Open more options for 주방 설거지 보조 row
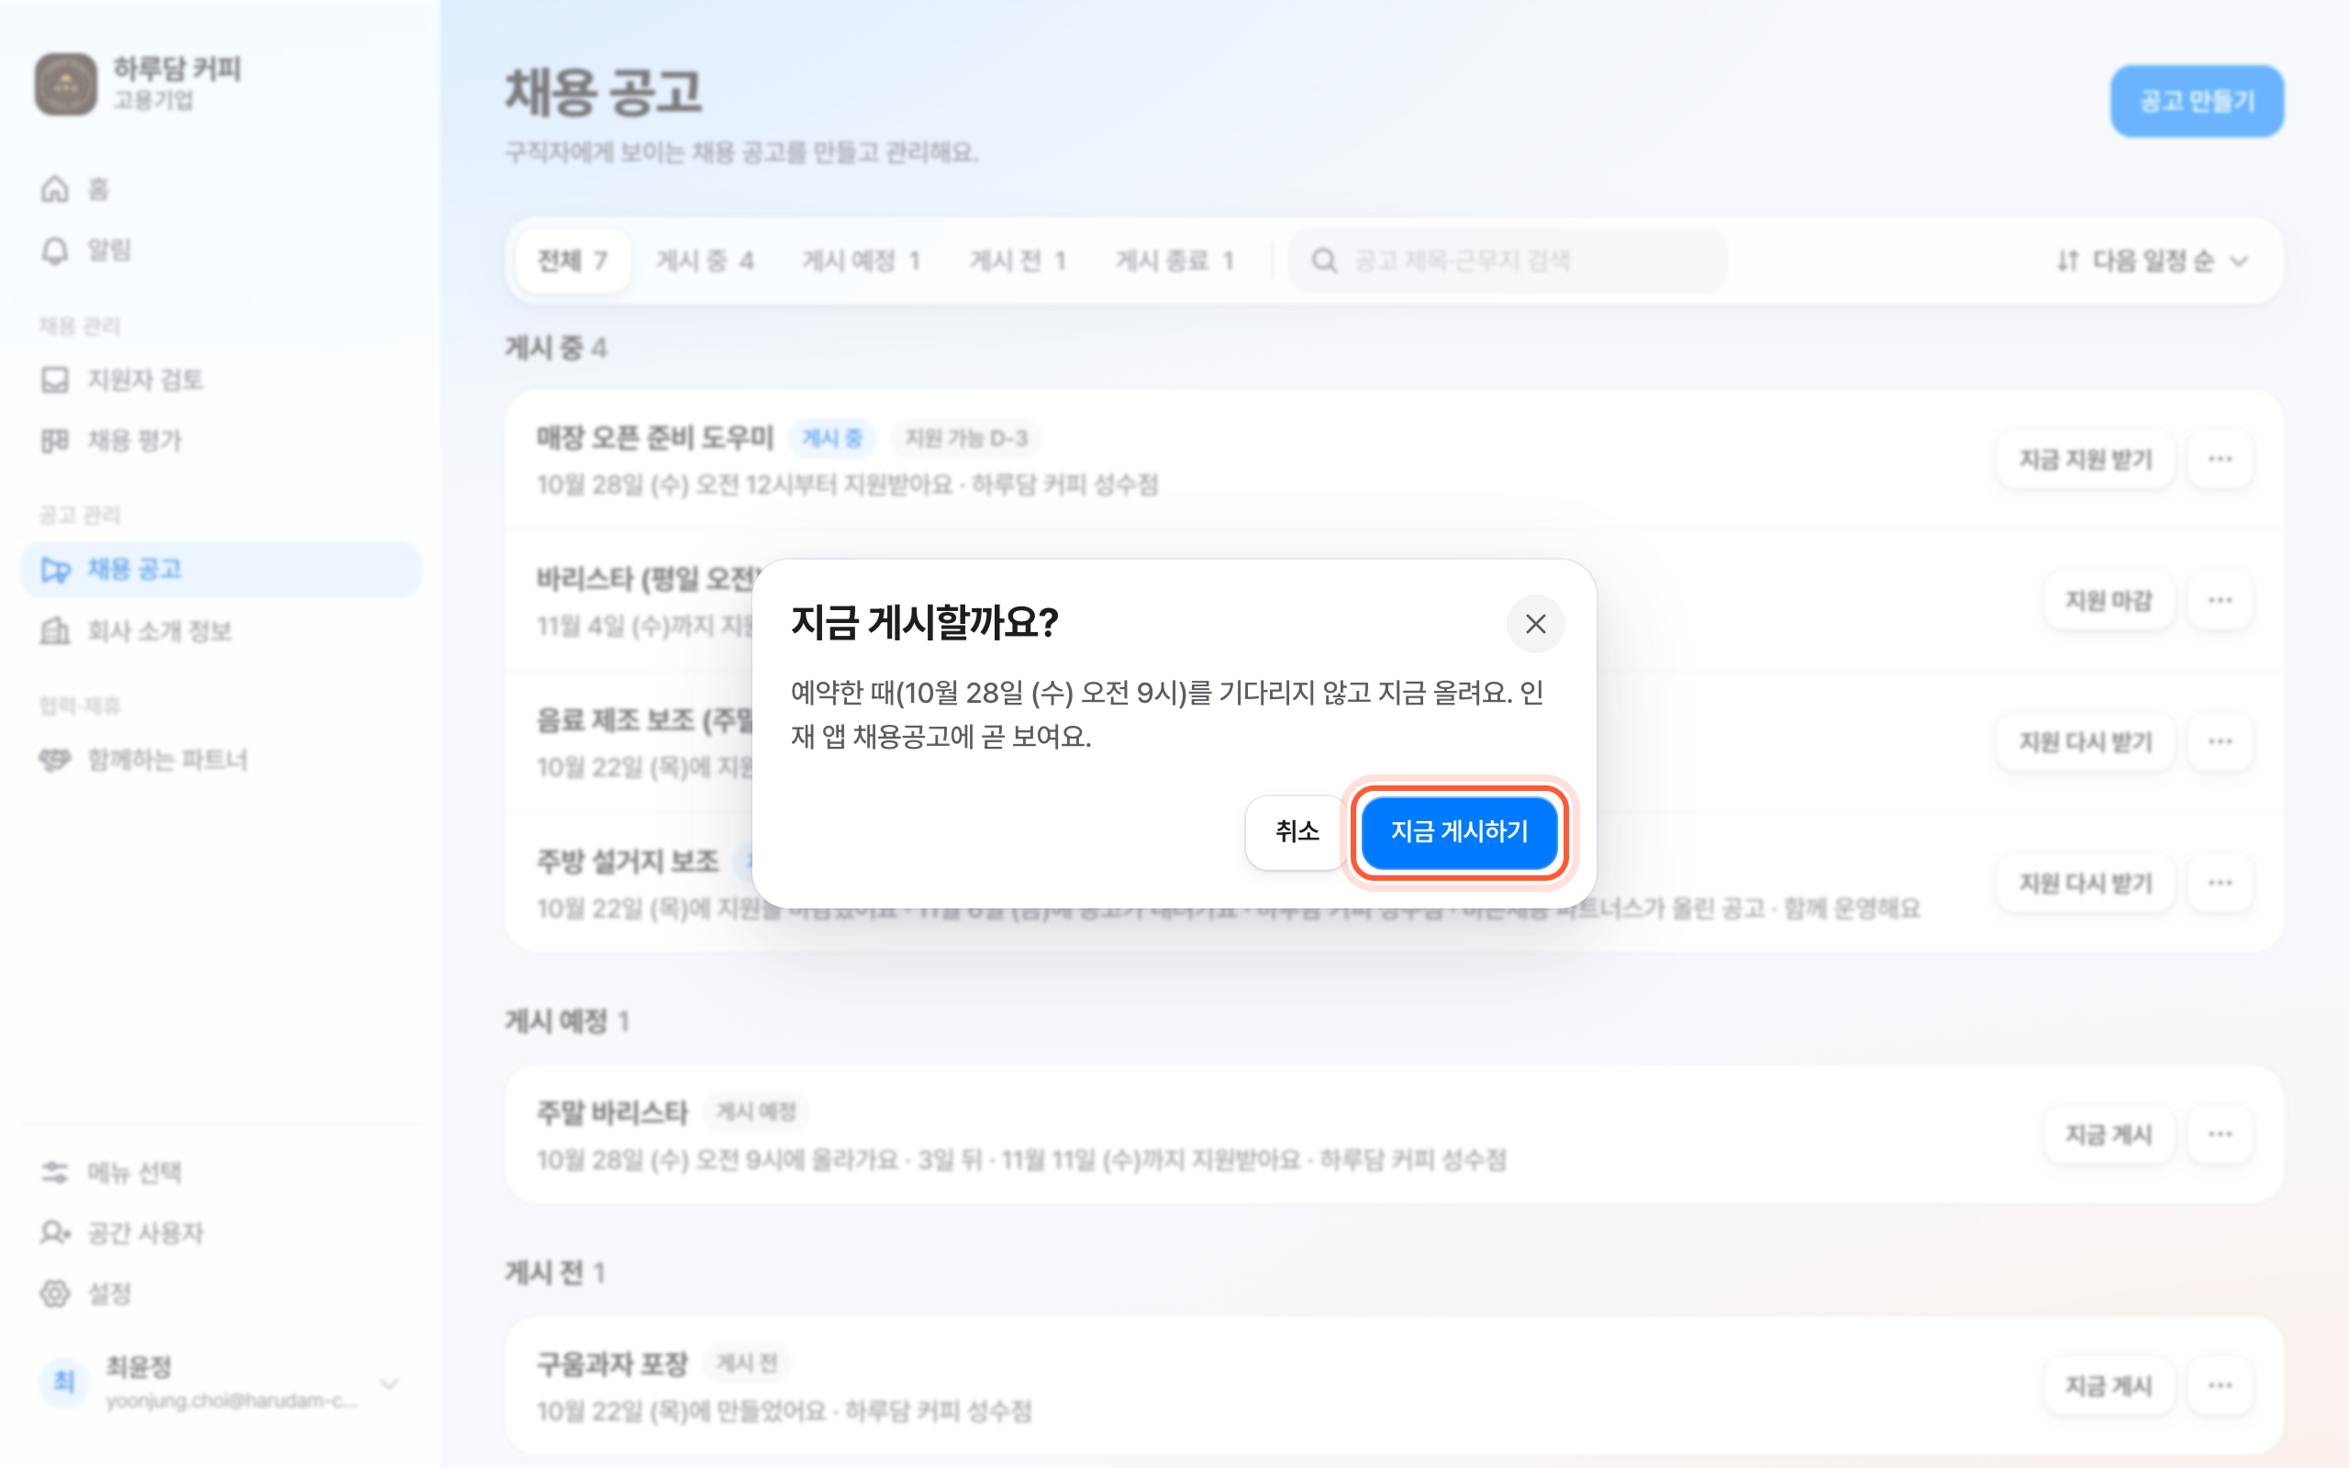The width and height of the screenshot is (2349, 1468). [2220, 884]
